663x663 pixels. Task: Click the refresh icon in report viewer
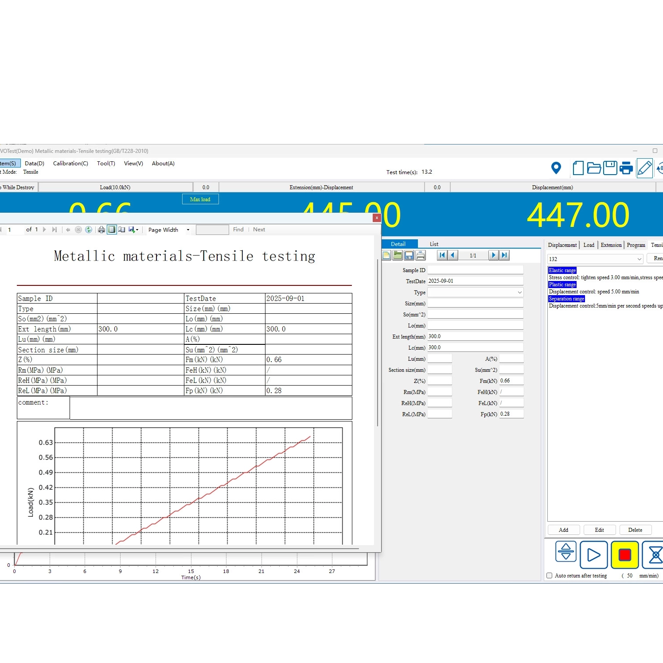point(89,230)
